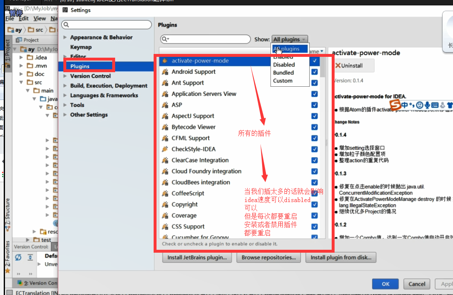Click Browse repositories button
The image size is (453, 295).
[269, 257]
